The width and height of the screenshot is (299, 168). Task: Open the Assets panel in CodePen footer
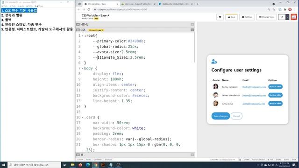[x=88, y=160]
